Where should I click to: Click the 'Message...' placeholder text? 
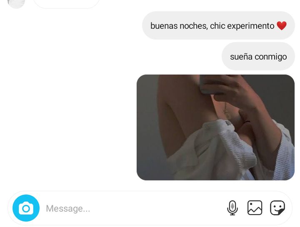[68, 208]
